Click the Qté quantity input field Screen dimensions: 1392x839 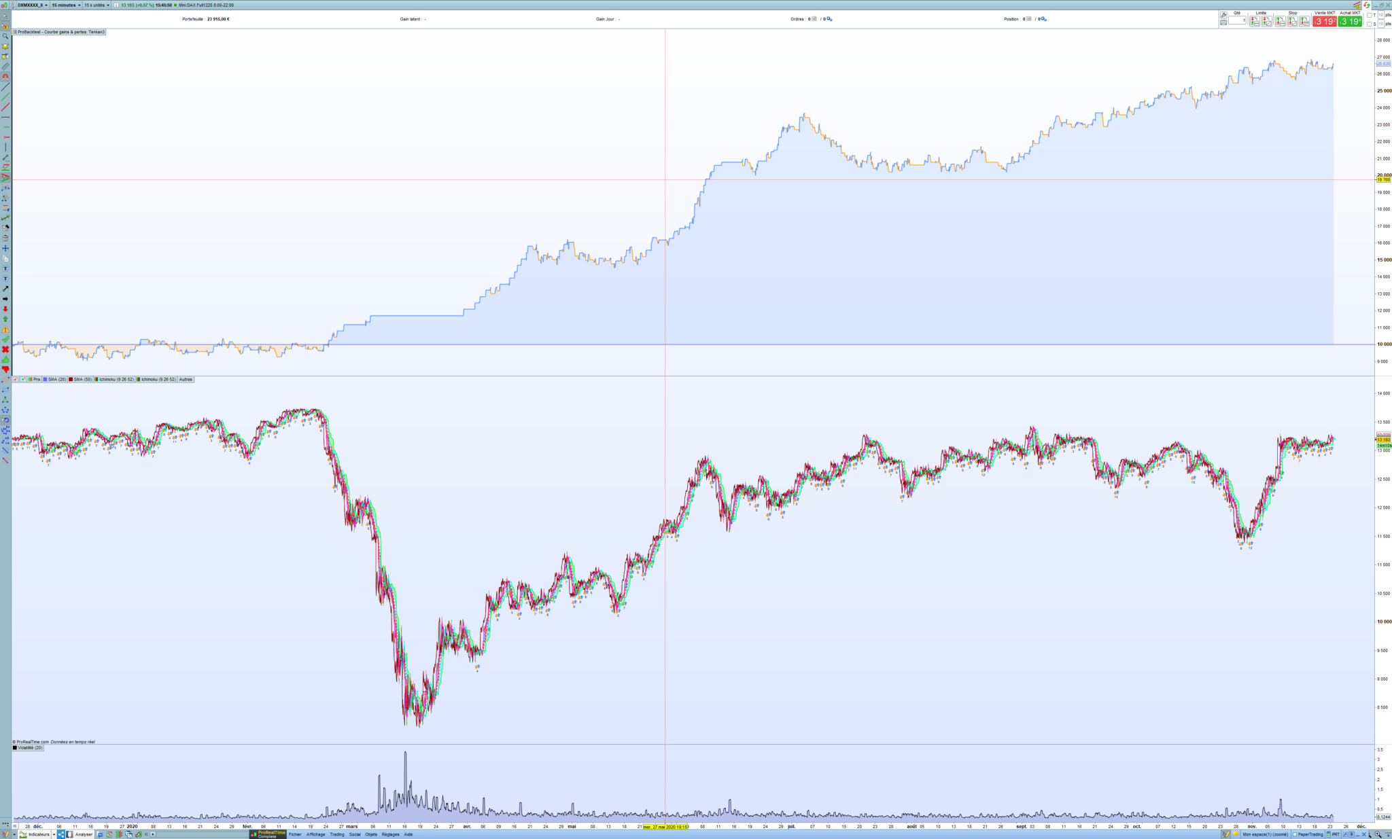1237,20
